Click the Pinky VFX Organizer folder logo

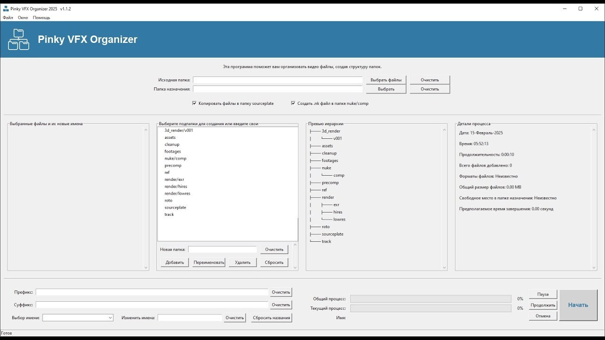point(18,40)
